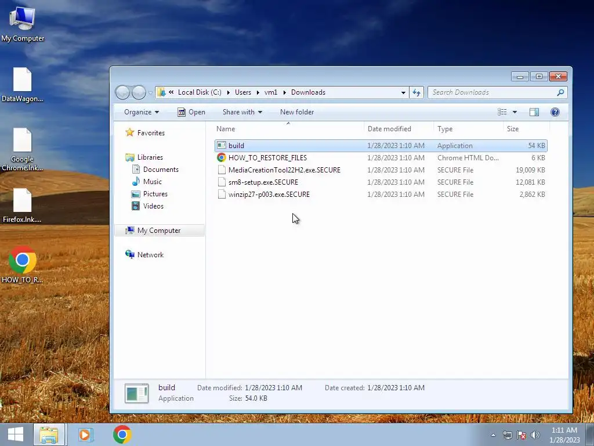This screenshot has height=446, width=594.
Task: Open Libraries in the navigation pane
Action: [x=150, y=157]
